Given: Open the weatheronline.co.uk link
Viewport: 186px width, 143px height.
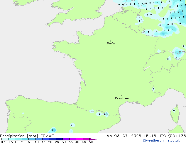Looking at the screenshot, I should 161,140.
